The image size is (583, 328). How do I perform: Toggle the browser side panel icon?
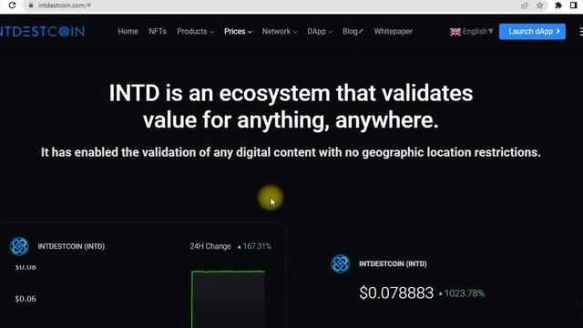573,5
